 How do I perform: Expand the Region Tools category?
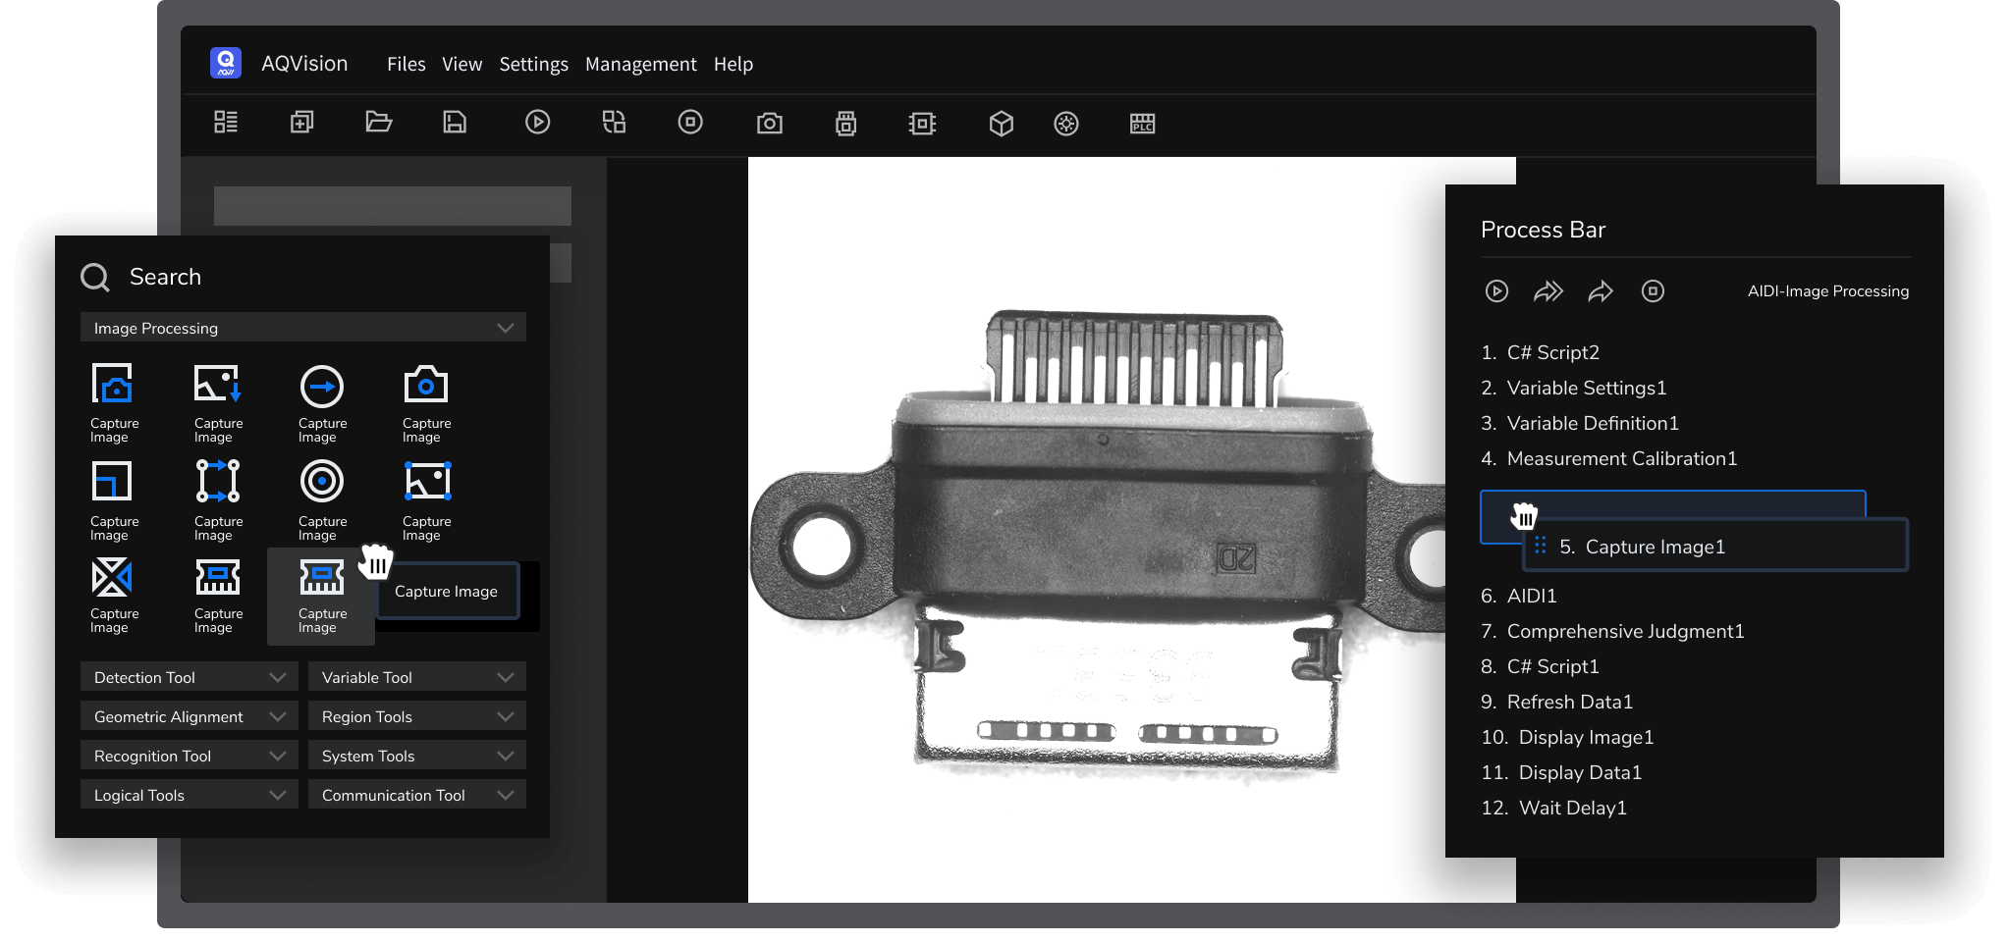pyautogui.click(x=505, y=716)
